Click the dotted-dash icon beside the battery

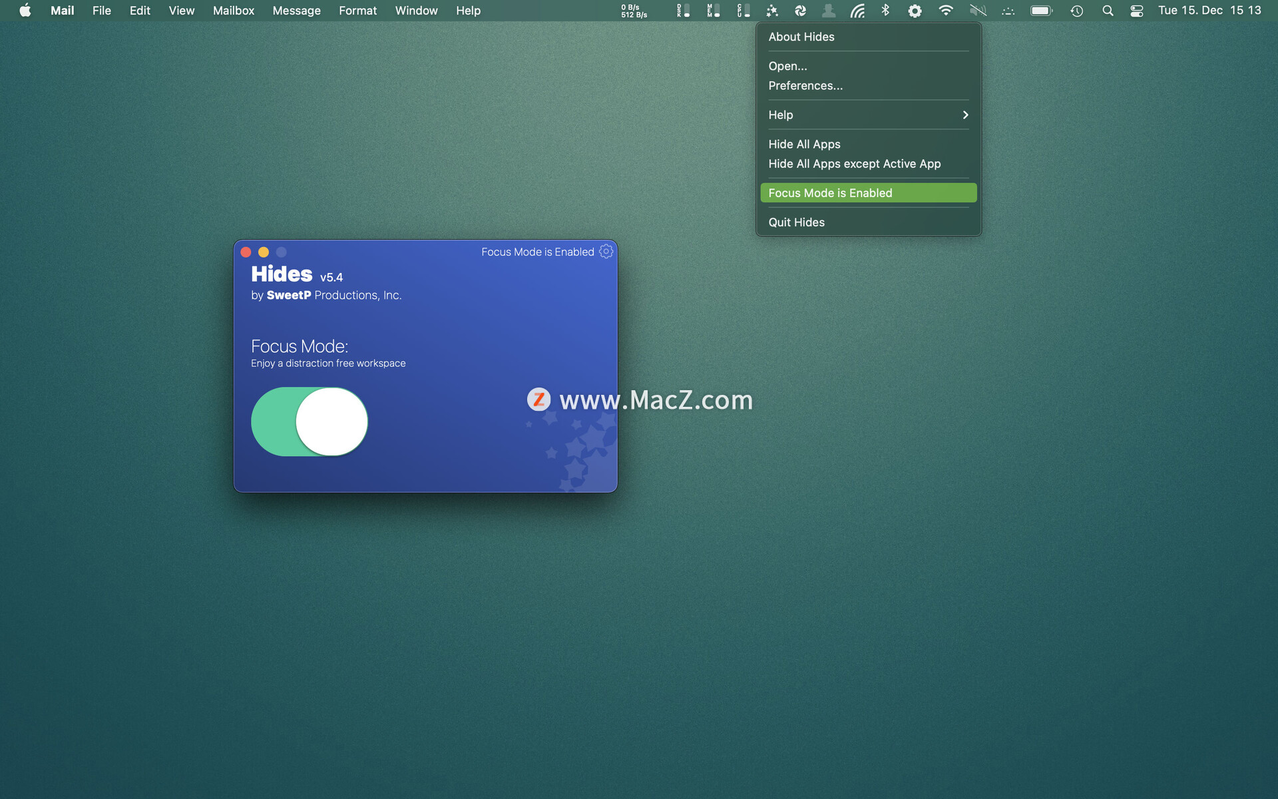1008,11
